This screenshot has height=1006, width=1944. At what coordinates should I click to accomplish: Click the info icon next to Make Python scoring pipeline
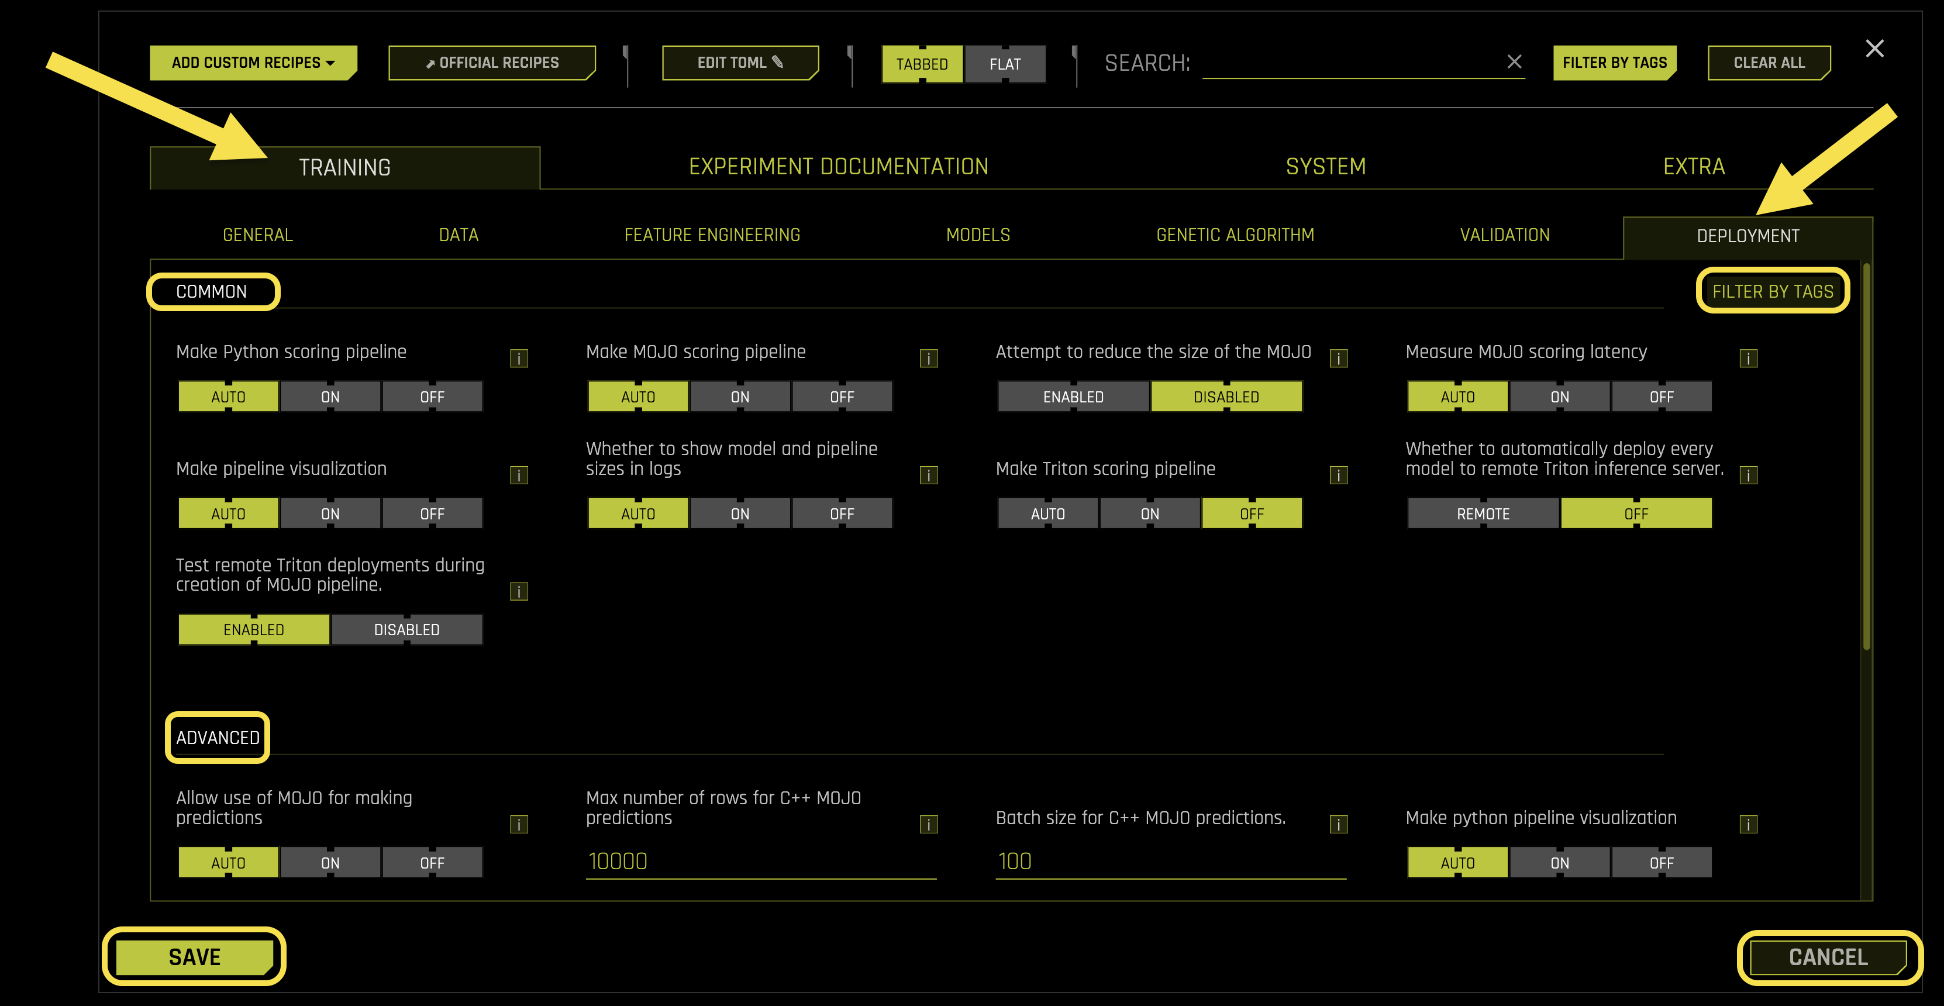pos(518,359)
